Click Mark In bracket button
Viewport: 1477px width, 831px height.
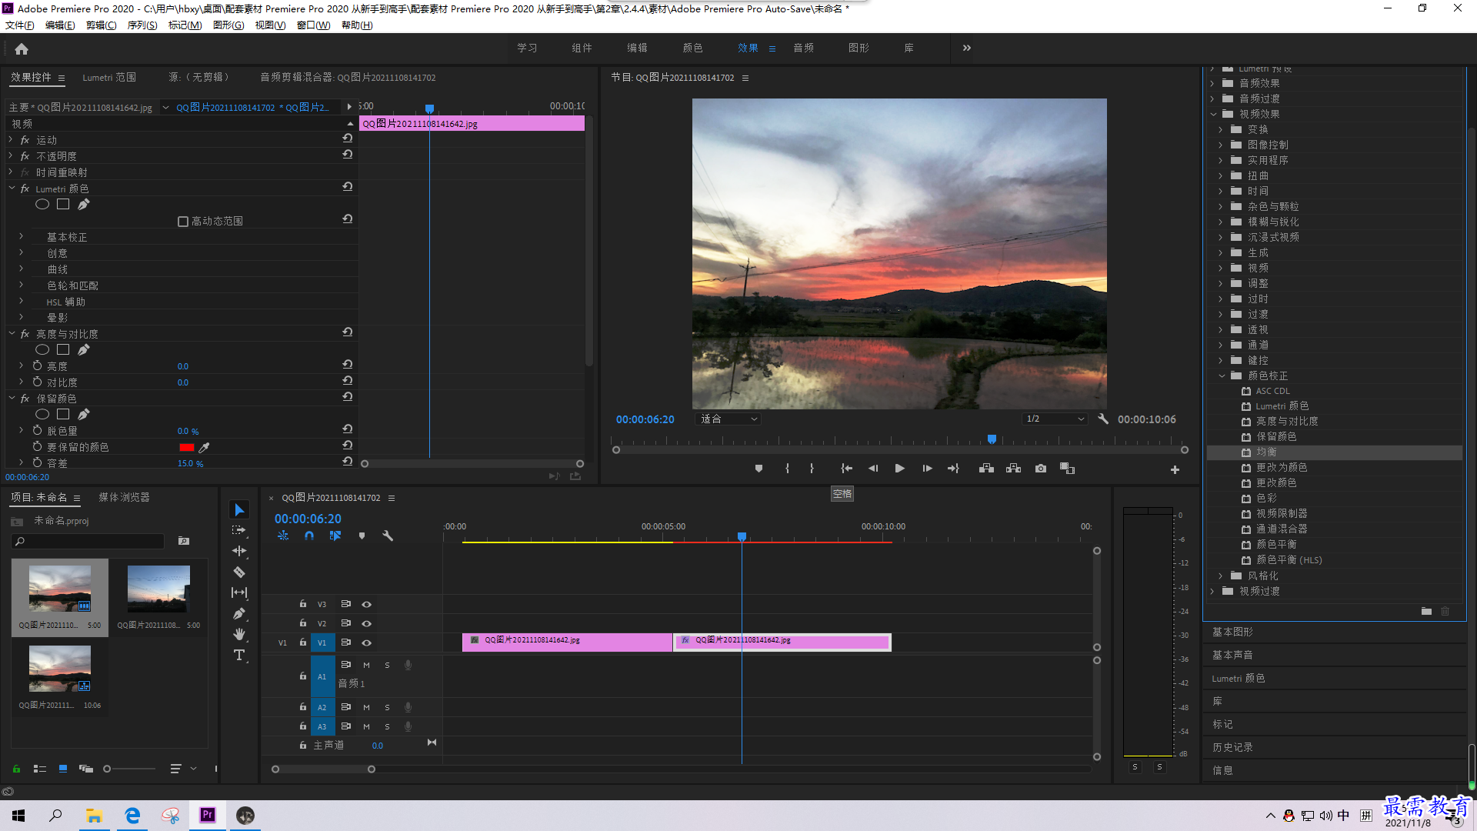(787, 469)
